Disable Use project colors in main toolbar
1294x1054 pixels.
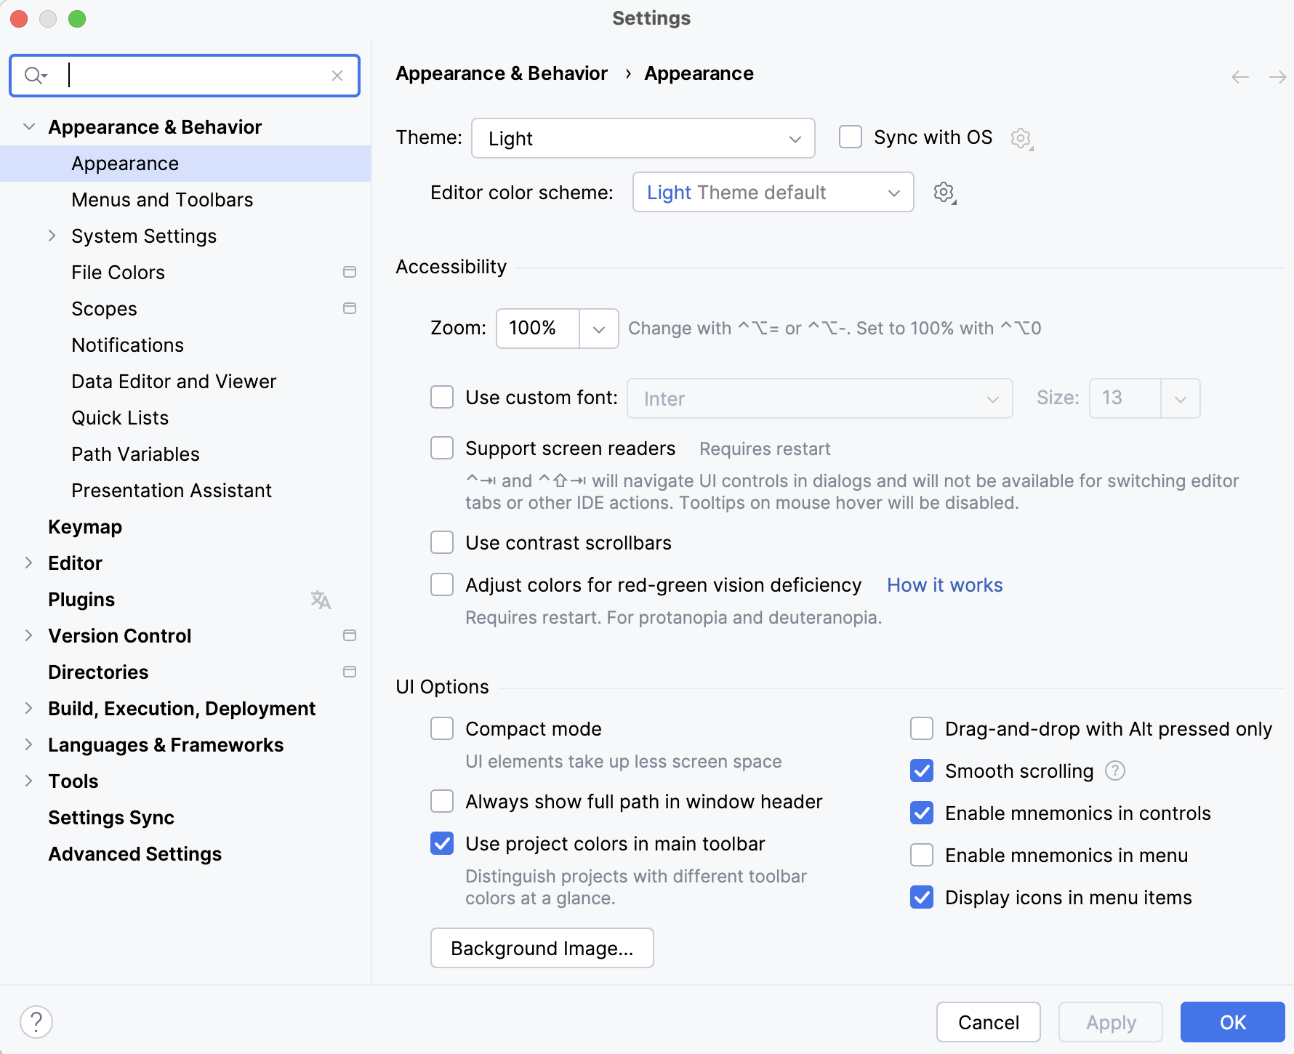[442, 843]
